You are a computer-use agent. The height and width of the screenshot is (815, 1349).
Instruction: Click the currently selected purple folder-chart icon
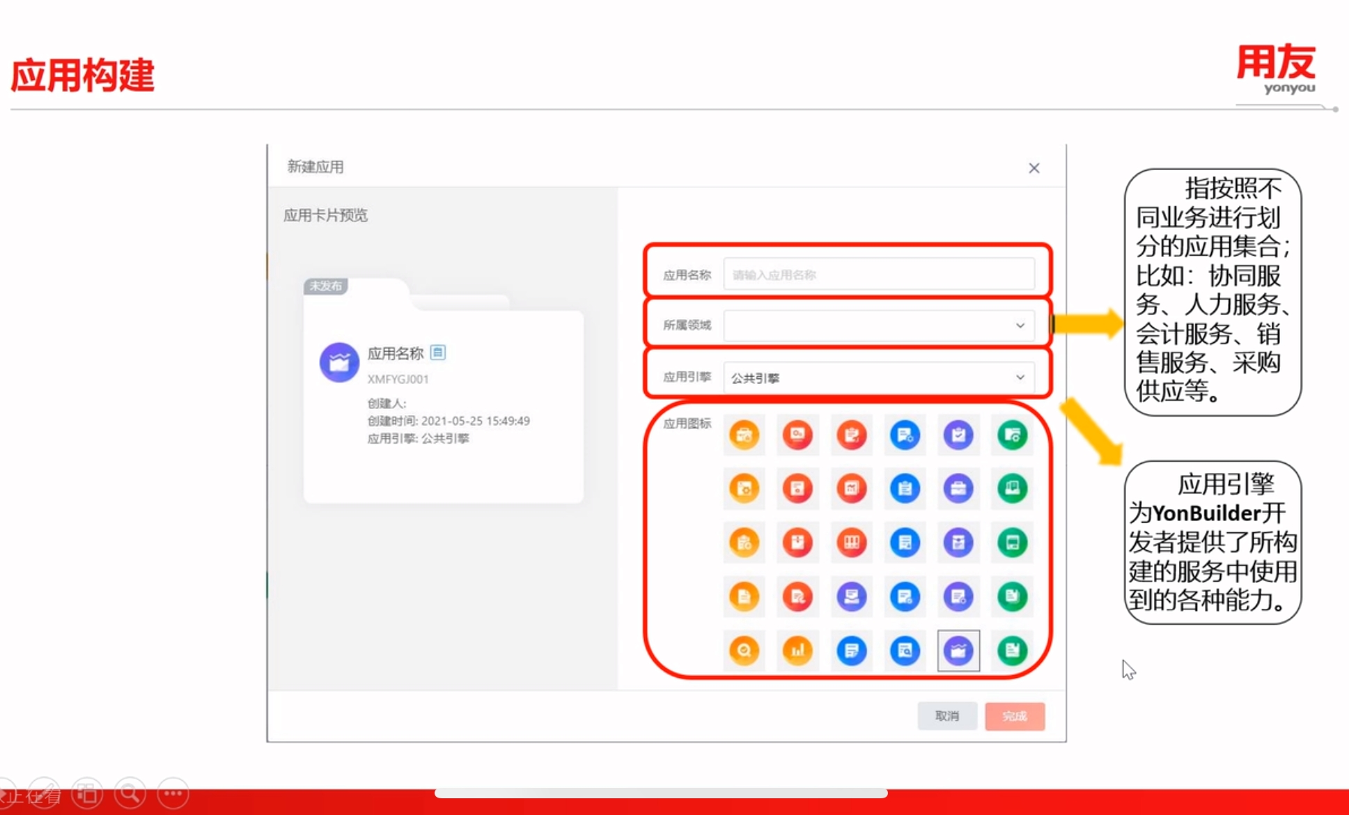(959, 651)
